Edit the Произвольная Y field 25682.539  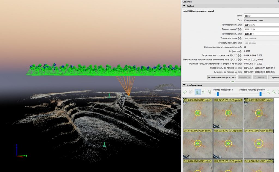tap(261, 29)
